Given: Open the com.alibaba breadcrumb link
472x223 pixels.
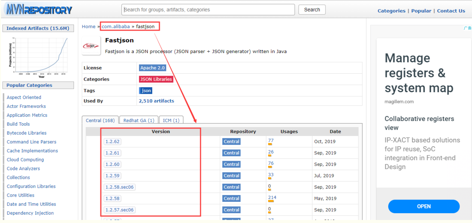Looking at the screenshot, I should point(116,27).
